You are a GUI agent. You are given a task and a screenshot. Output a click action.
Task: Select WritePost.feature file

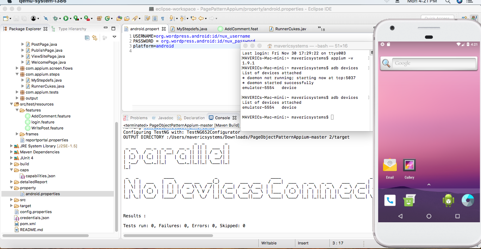(x=47, y=128)
